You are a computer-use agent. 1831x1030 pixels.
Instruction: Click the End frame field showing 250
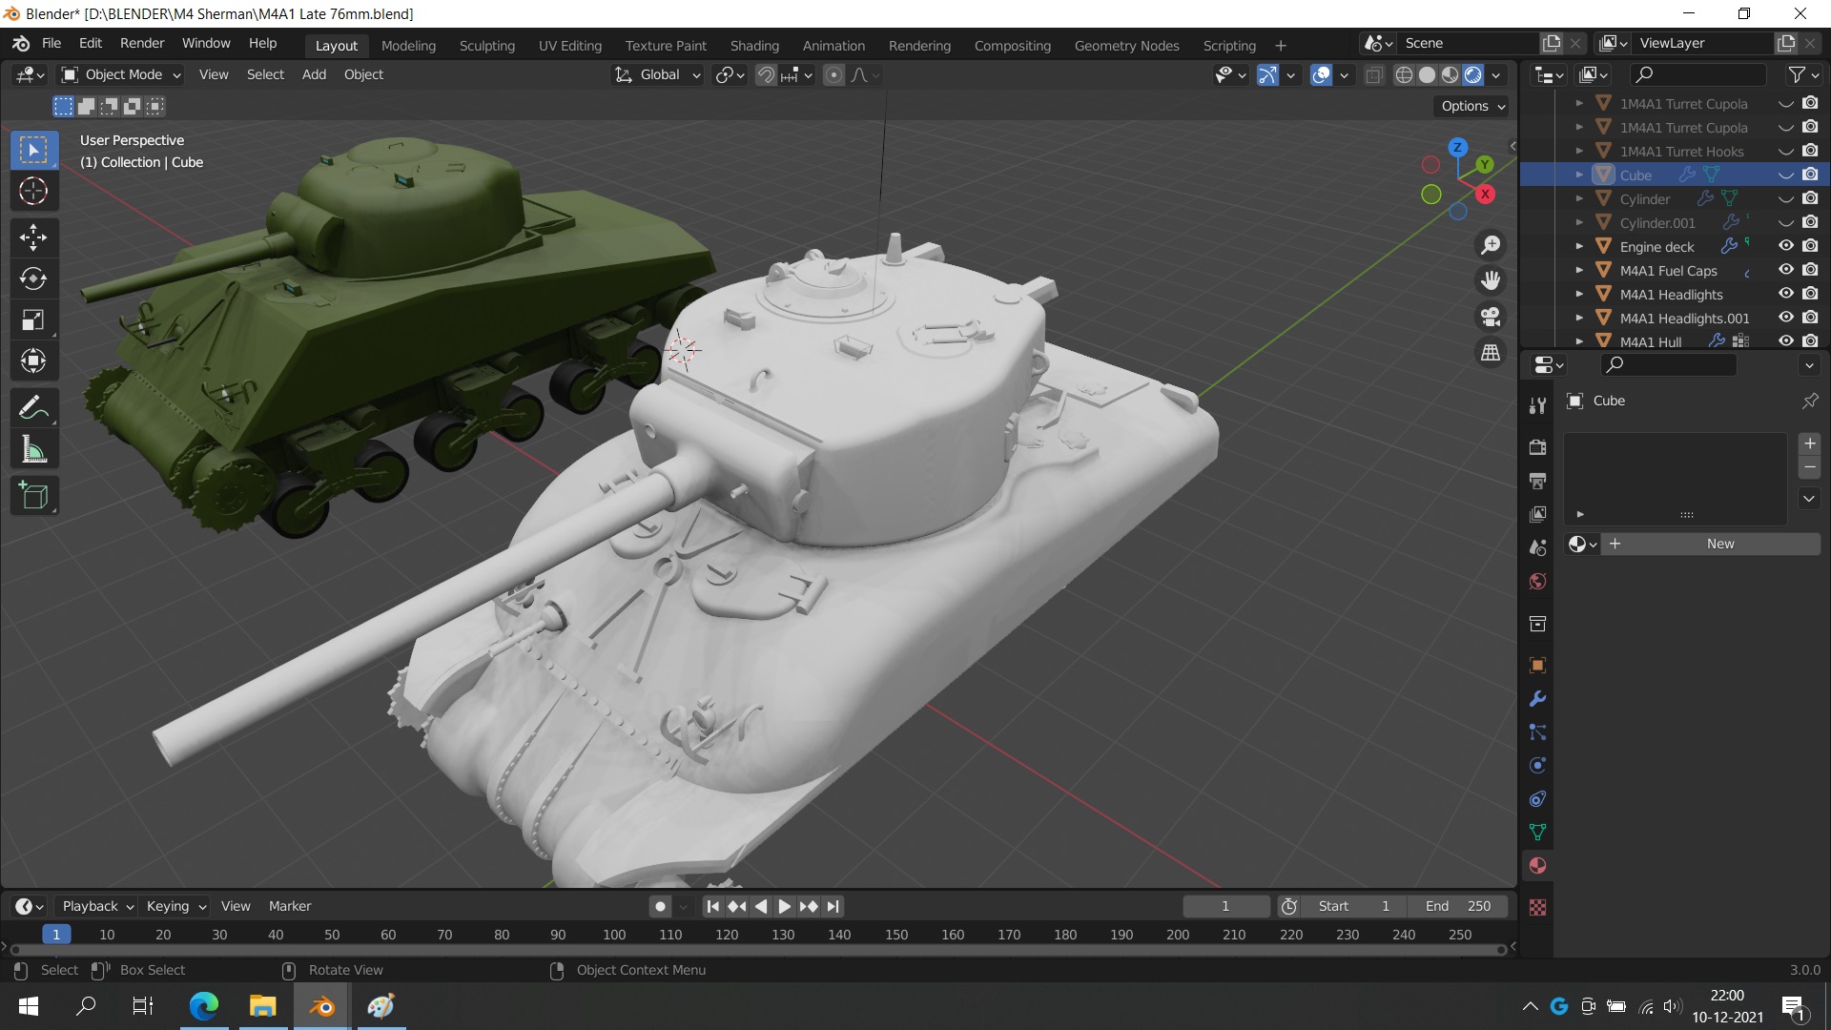point(1459,906)
